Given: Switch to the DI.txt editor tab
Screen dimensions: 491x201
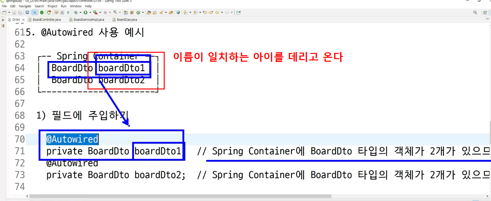Looking at the screenshot, I should pos(16,19).
